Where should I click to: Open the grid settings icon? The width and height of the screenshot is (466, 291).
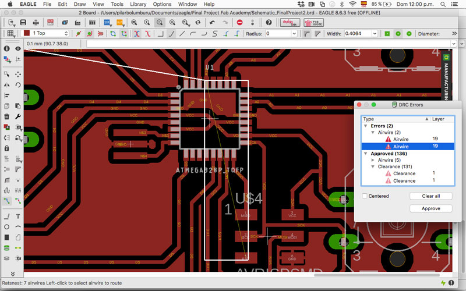tap(10, 34)
